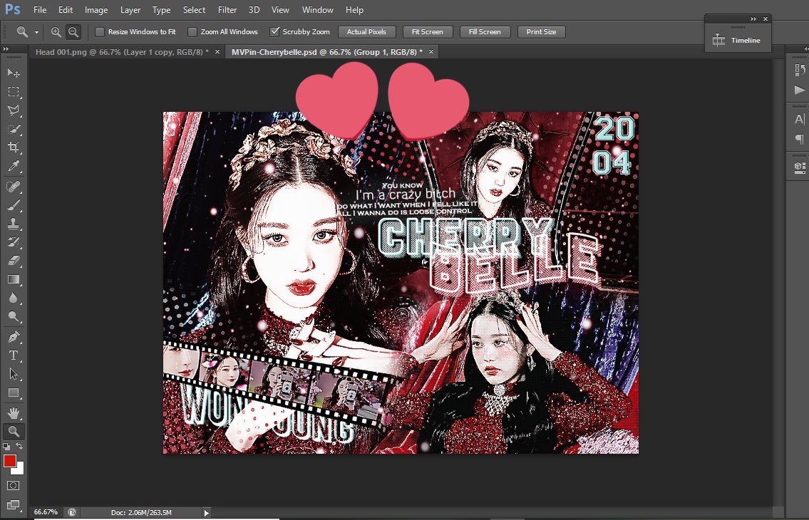The width and height of the screenshot is (809, 520).
Task: Click the Print Size button
Action: pos(541,32)
